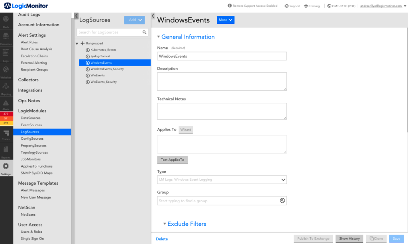Select Syslog-Tomcat LogSource

[x=100, y=57]
